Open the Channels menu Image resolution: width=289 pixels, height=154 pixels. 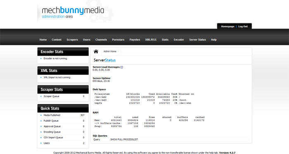(x=101, y=40)
